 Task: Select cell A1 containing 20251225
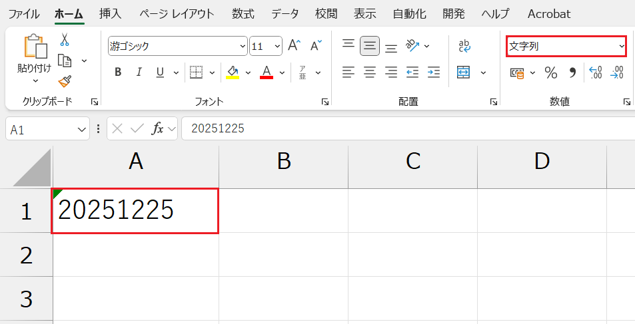pyautogui.click(x=135, y=211)
